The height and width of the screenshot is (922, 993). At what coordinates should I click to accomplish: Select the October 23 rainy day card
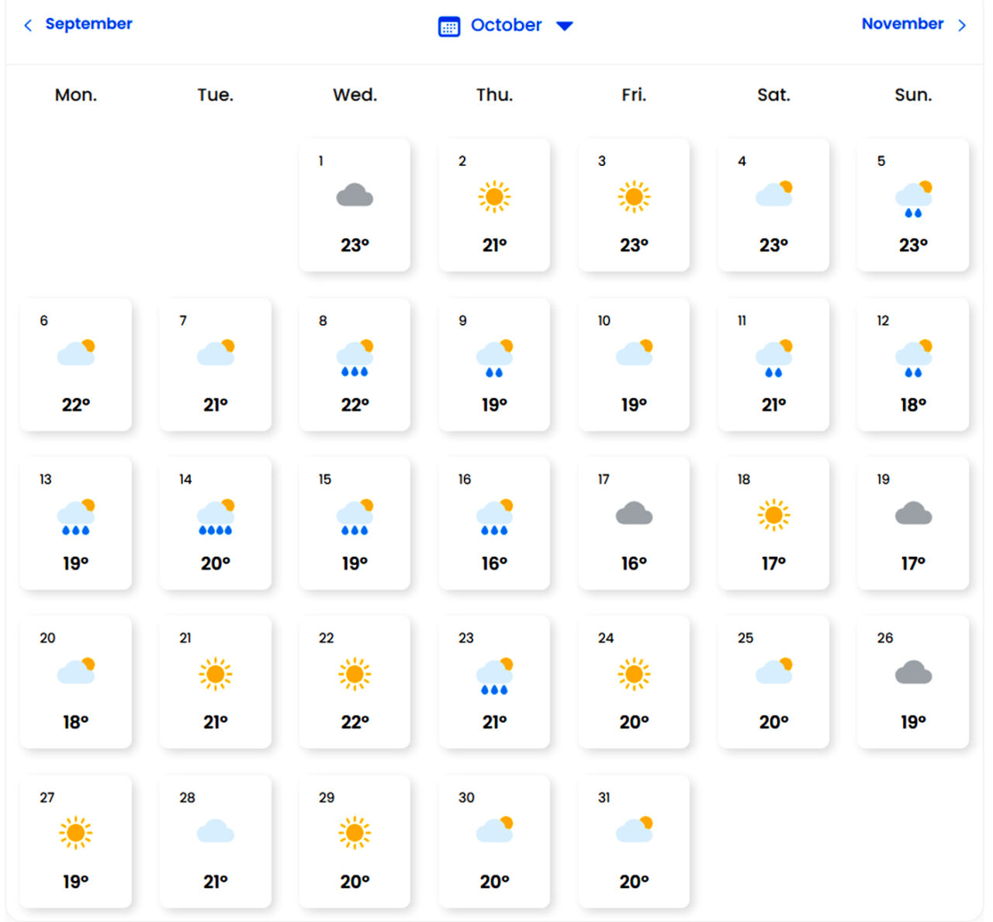(494, 682)
